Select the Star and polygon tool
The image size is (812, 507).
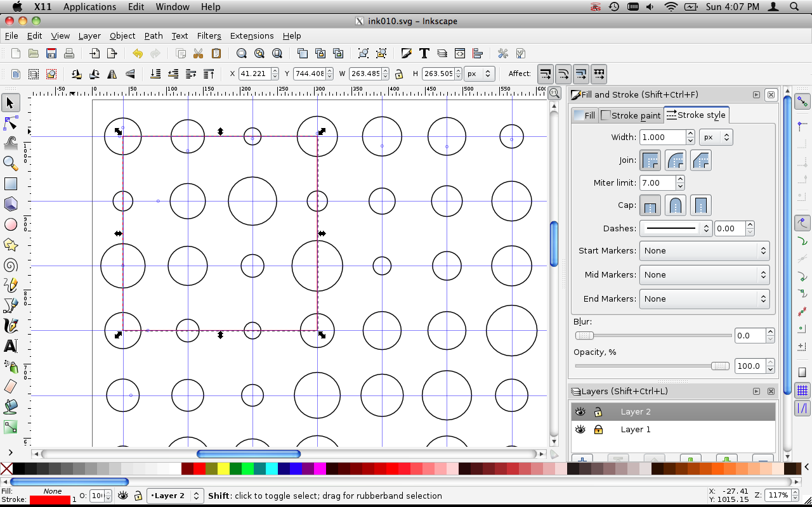click(x=11, y=245)
